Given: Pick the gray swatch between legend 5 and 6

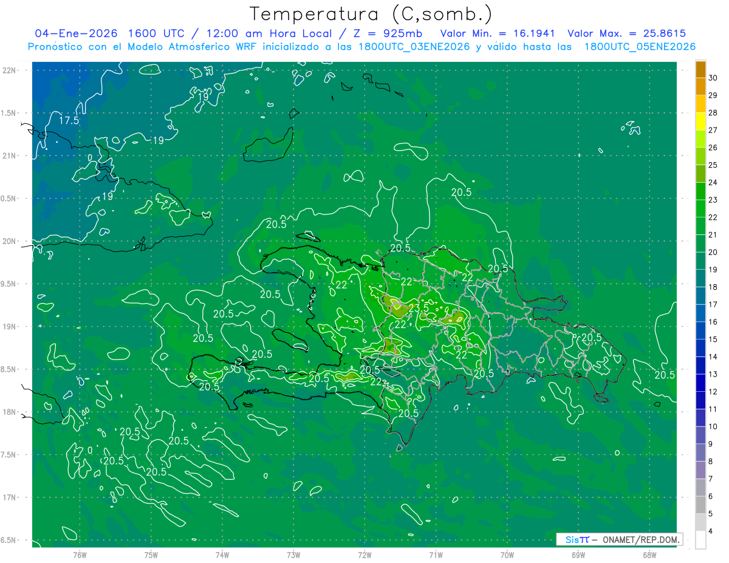Looking at the screenshot, I should click(x=700, y=505).
